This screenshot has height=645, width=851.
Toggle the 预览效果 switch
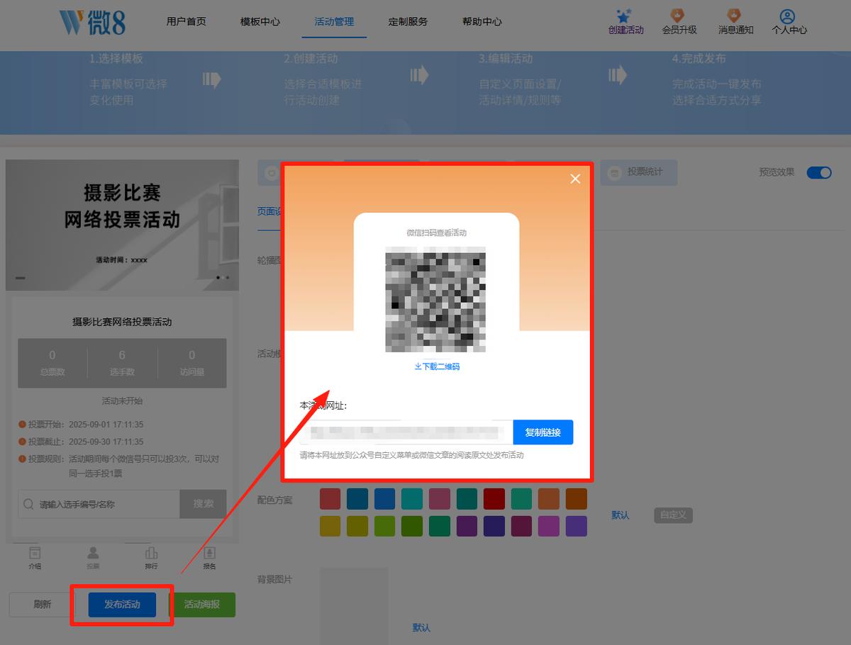tap(819, 172)
